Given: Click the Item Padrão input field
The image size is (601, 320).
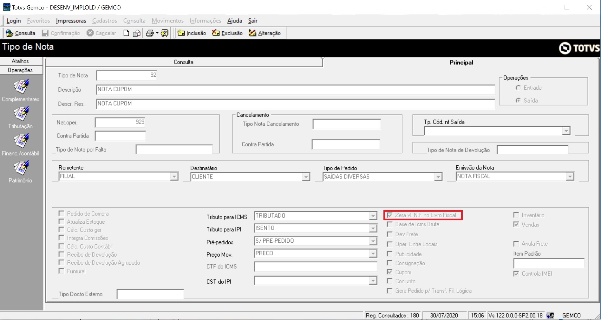Looking at the screenshot, I should click(549, 263).
